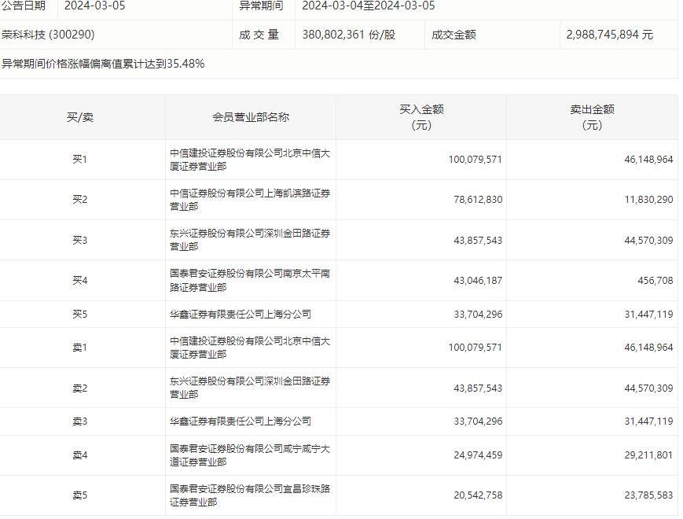The width and height of the screenshot is (683, 519).
Task: Open 国泰君安南京太平南路证券营业部 in the 买4 row
Action: click(250, 280)
